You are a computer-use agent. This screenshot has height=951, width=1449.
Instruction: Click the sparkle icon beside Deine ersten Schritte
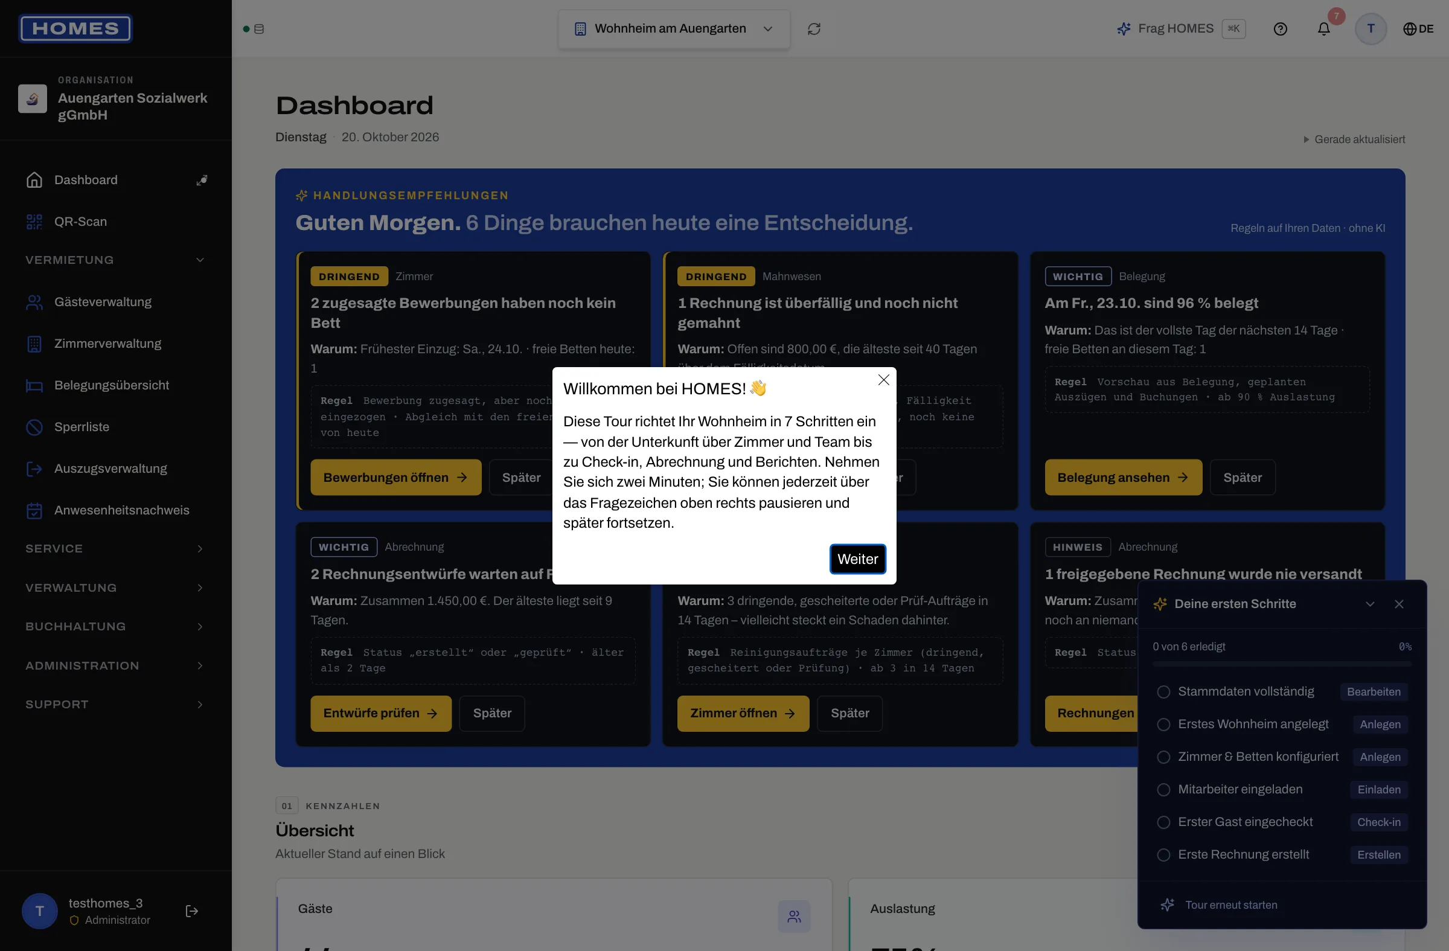pos(1160,604)
